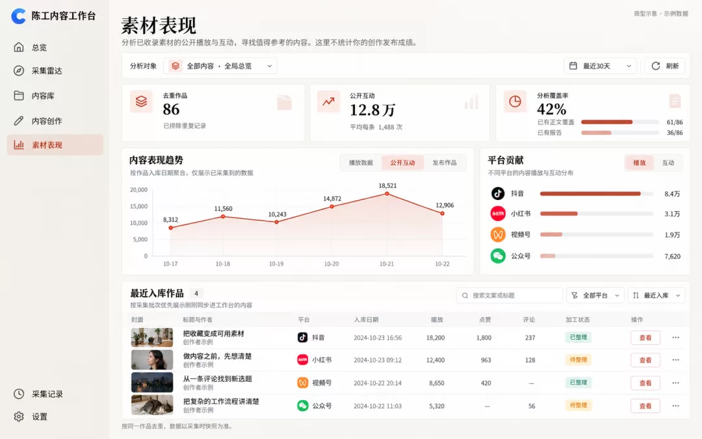
Task: Open 内容库 folder icon
Action: pyautogui.click(x=19, y=95)
